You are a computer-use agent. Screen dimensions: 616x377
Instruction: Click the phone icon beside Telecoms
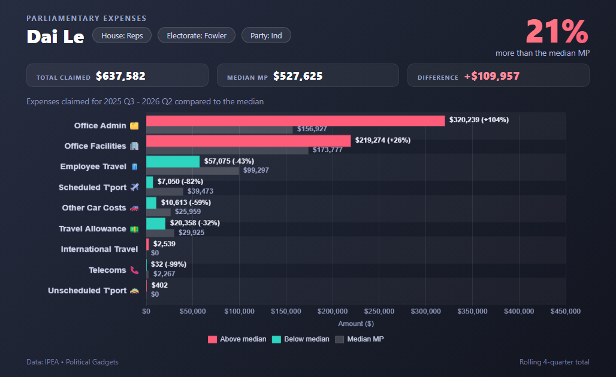(134, 270)
